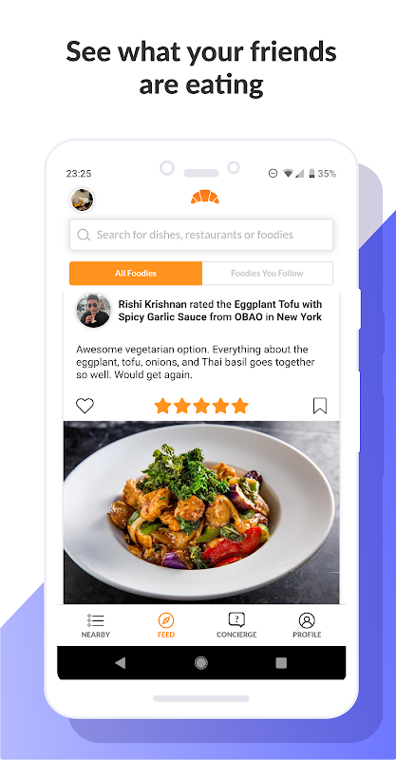Open the Concierge chat tab
The image size is (396, 760).
[x=236, y=626]
